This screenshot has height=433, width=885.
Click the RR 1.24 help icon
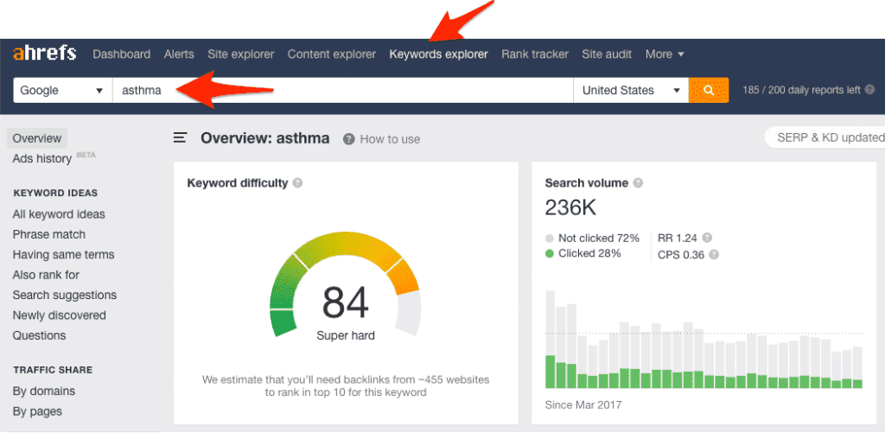pyautogui.click(x=707, y=238)
